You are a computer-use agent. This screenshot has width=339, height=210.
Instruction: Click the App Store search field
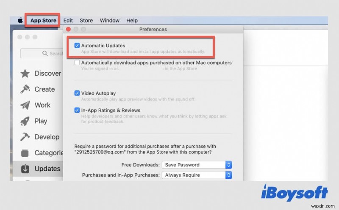[42, 53]
